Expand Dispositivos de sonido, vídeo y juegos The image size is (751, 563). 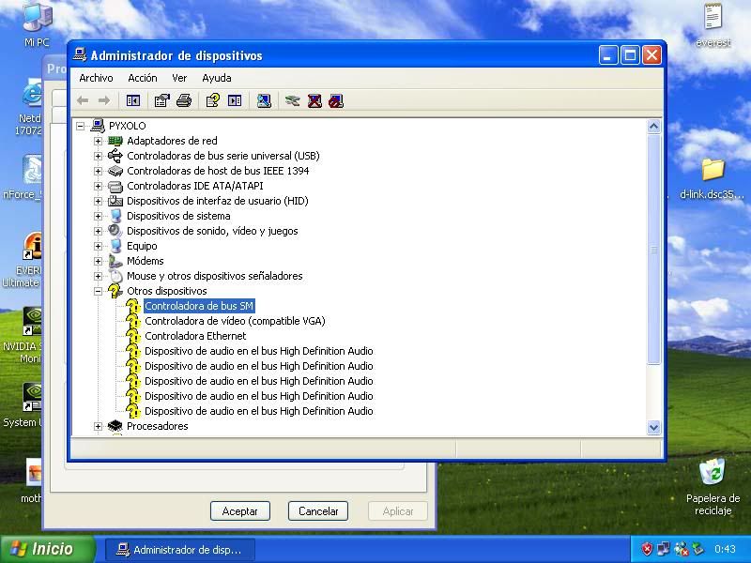pyautogui.click(x=99, y=231)
